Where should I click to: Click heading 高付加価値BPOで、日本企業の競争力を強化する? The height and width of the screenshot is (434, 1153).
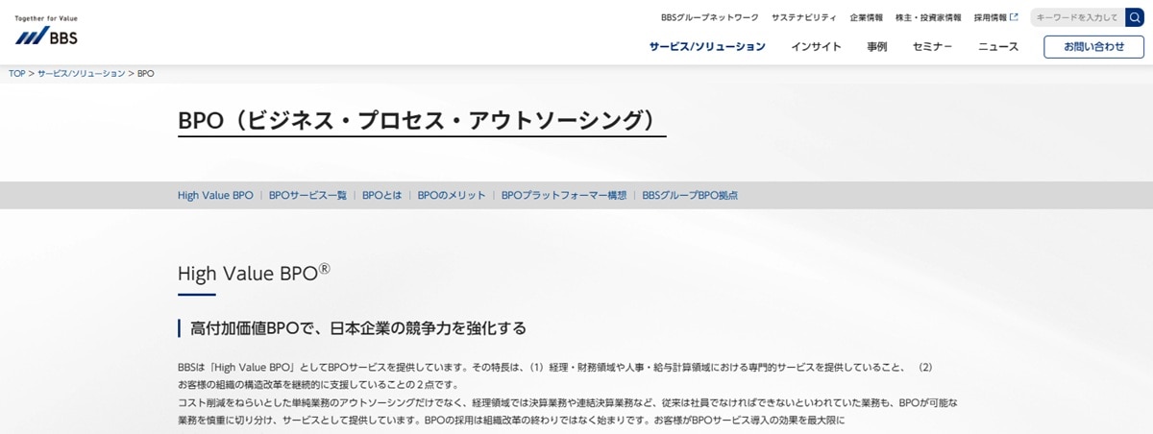(x=358, y=327)
